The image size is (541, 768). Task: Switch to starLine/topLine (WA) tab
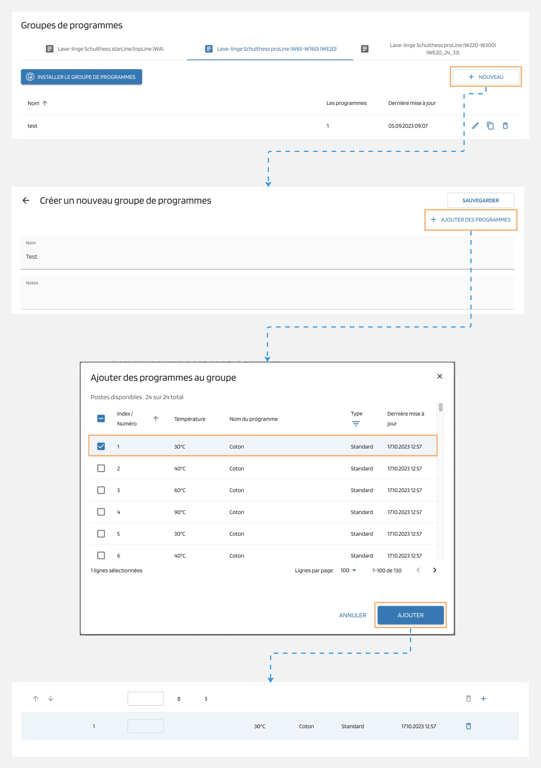pyautogui.click(x=105, y=49)
